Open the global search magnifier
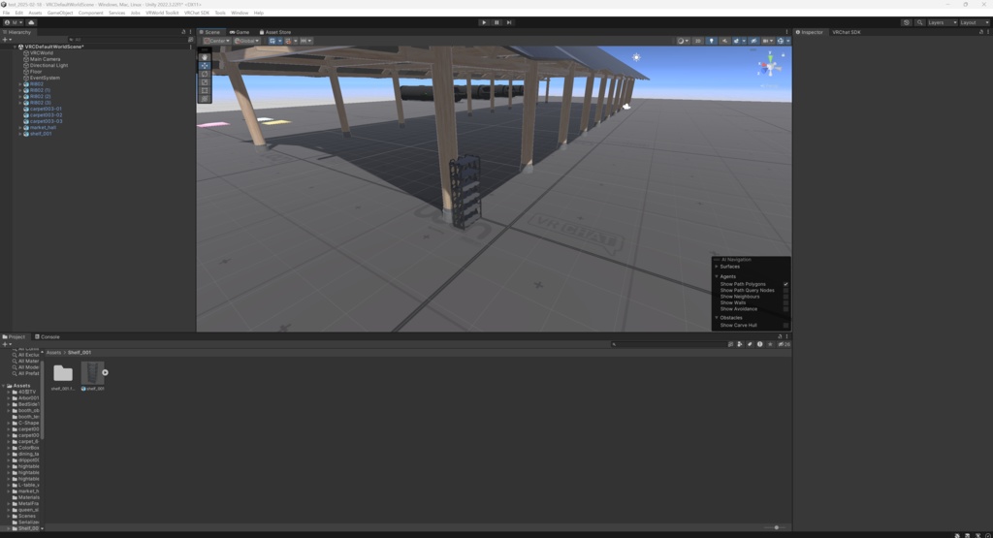 (919, 22)
